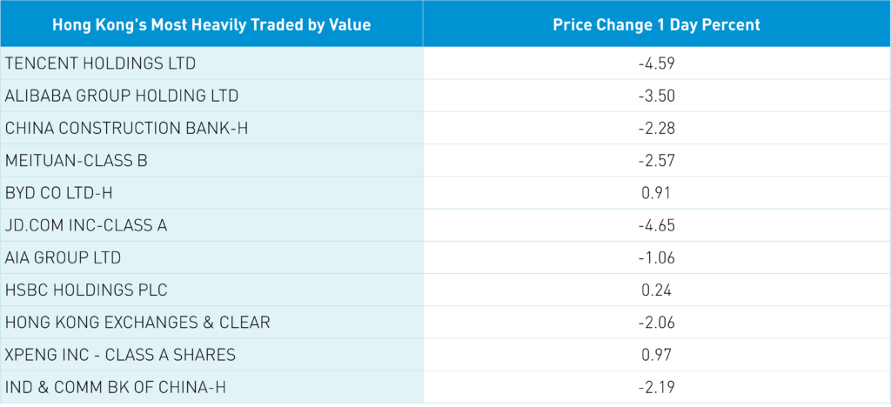Click the 0.91 value for BYD
Viewport: 891px width, 407px height.
click(x=656, y=193)
